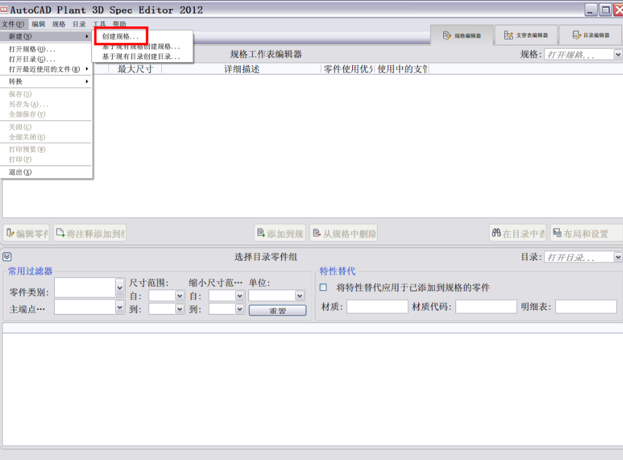Open the 尺寸范围 自 dropdown
This screenshot has width=623, height=460.
180,296
